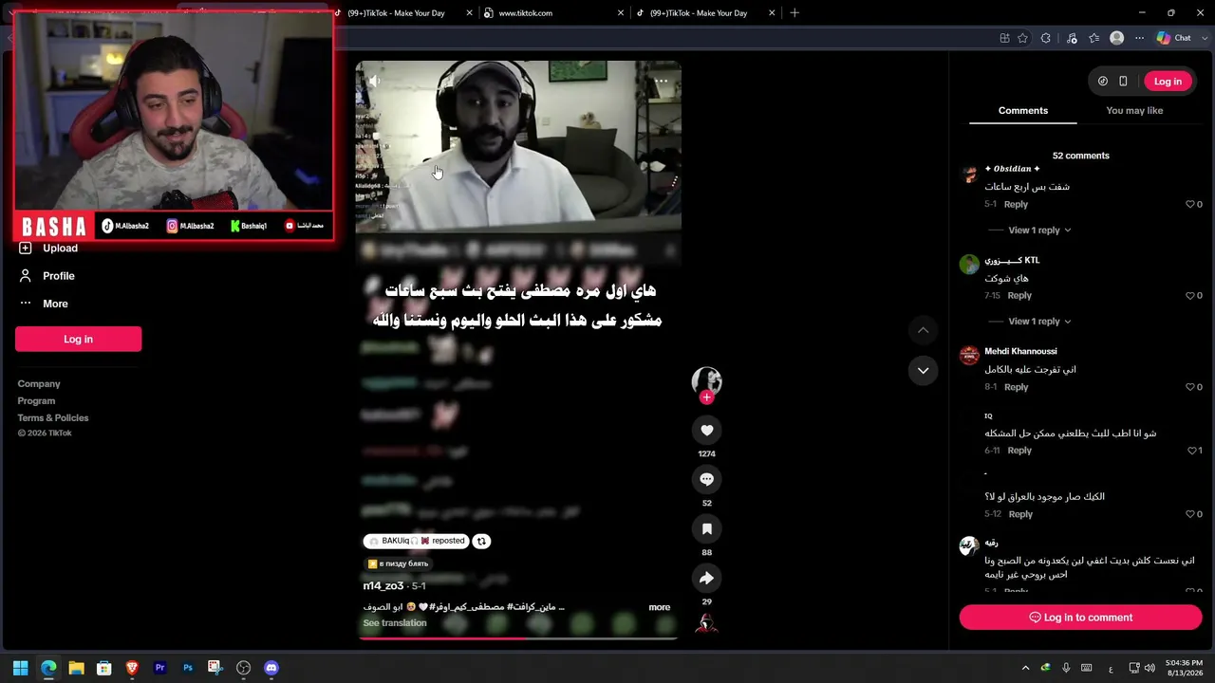Open the browser favorites list icon
The image size is (1215, 683).
coord(1094,38)
